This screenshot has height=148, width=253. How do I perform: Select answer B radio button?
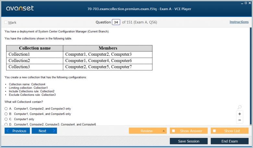(x=6, y=114)
